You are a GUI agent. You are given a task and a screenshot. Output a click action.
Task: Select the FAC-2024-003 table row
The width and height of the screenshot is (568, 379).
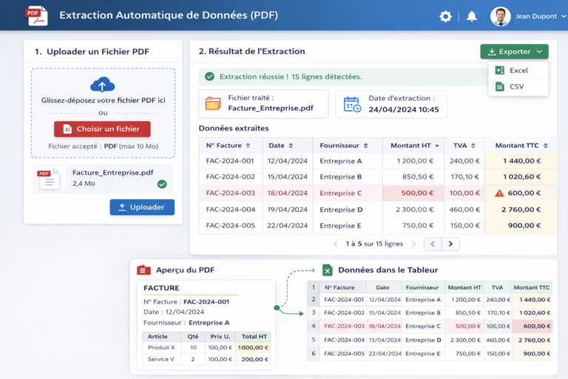point(229,193)
